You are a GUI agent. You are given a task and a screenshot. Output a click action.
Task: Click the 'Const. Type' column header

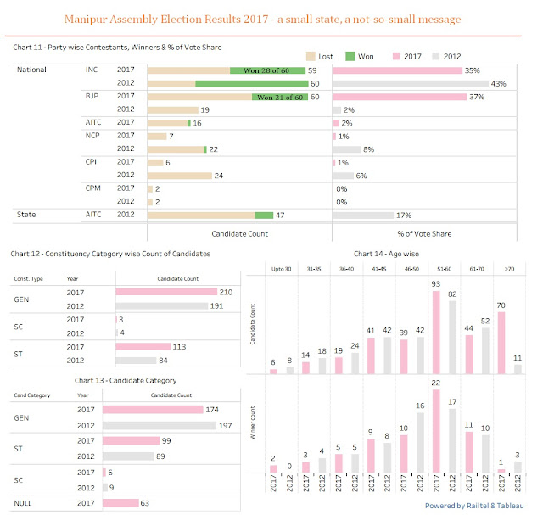click(28, 279)
